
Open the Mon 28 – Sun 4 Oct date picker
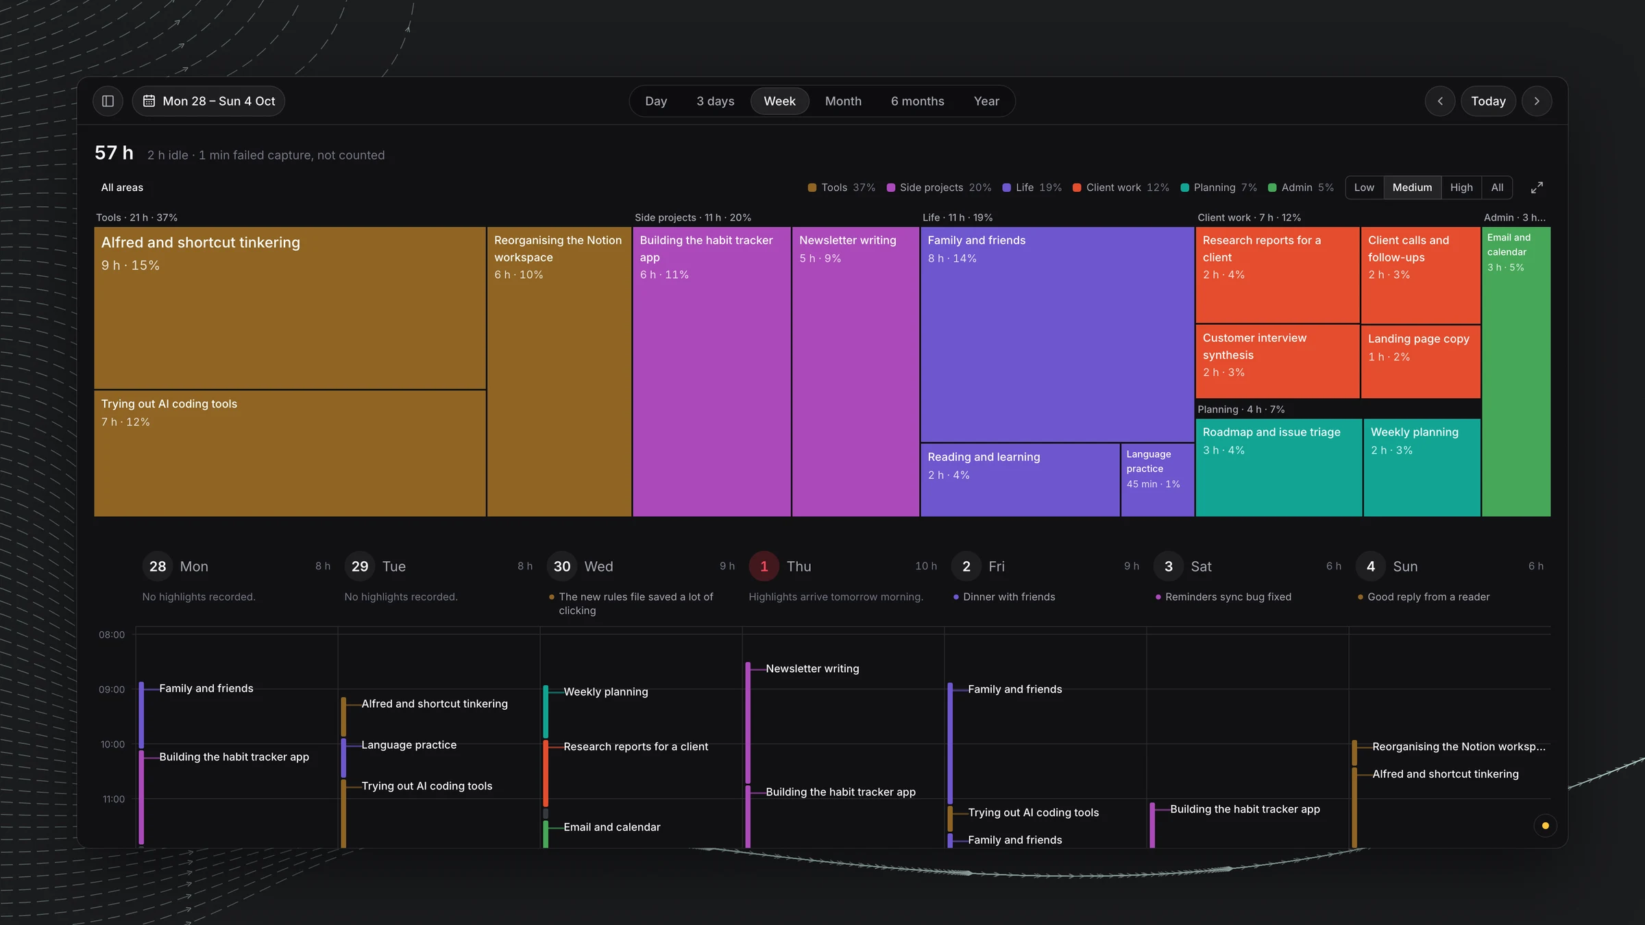[x=208, y=101]
